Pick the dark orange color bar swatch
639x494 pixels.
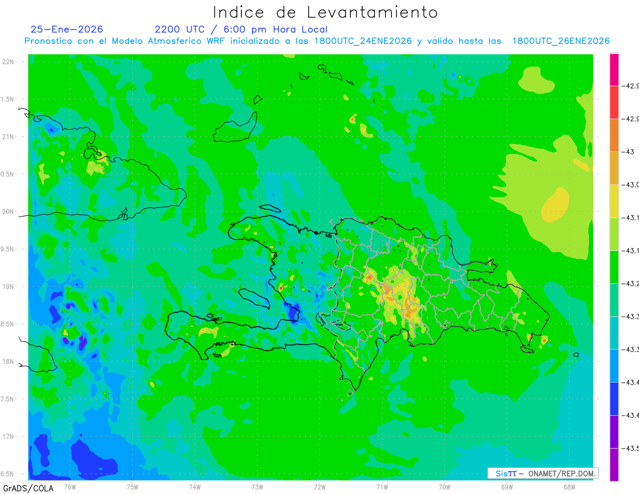click(614, 135)
